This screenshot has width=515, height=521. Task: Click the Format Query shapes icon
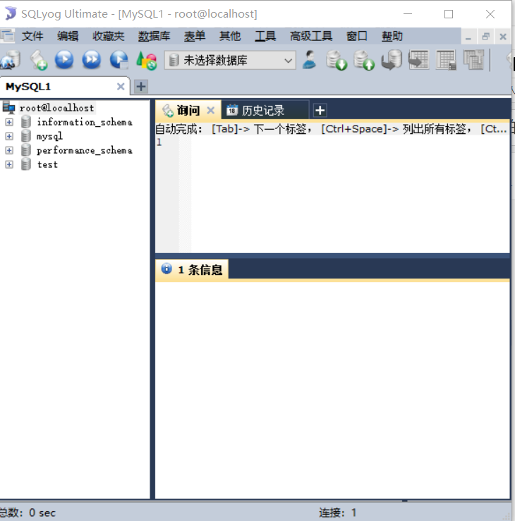[146, 61]
